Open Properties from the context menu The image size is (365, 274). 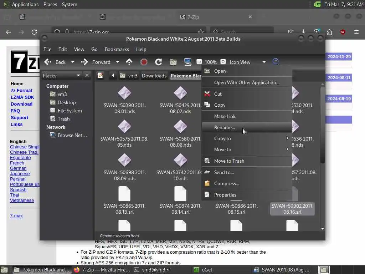pos(247,195)
